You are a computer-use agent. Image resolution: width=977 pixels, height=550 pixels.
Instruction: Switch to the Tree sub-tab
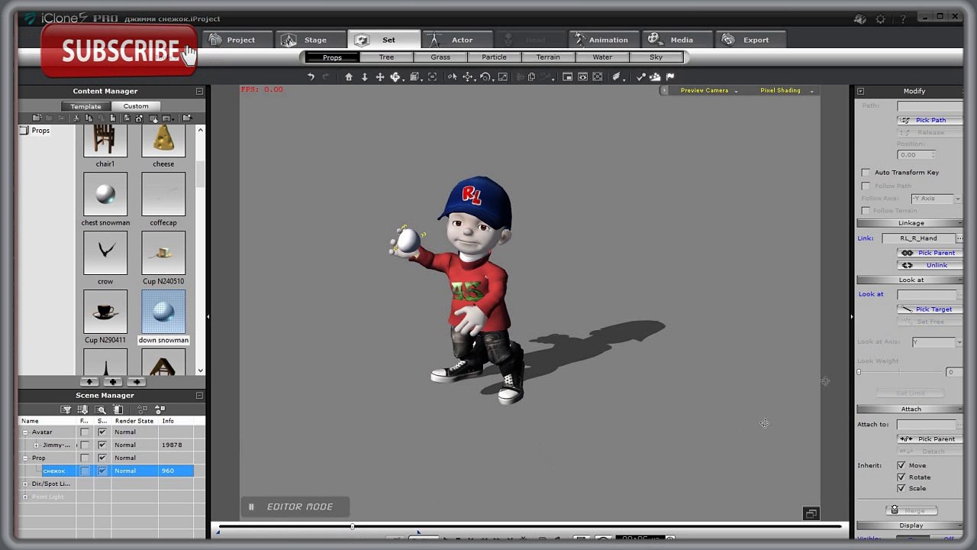pyautogui.click(x=386, y=57)
